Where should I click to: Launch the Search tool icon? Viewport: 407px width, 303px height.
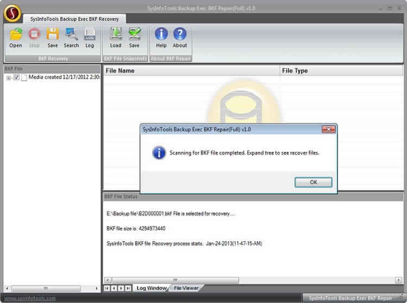click(x=71, y=38)
